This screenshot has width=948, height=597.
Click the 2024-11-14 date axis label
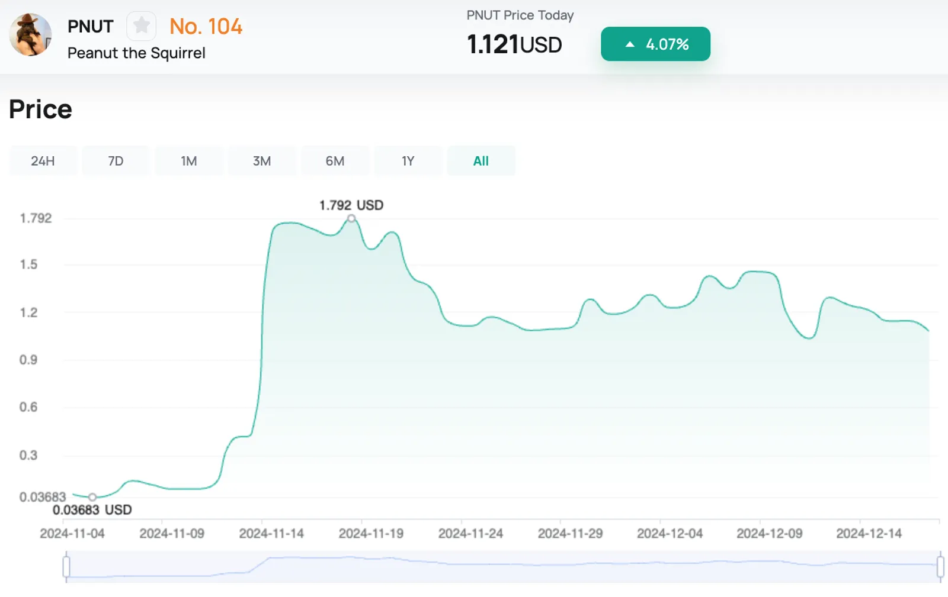(271, 534)
